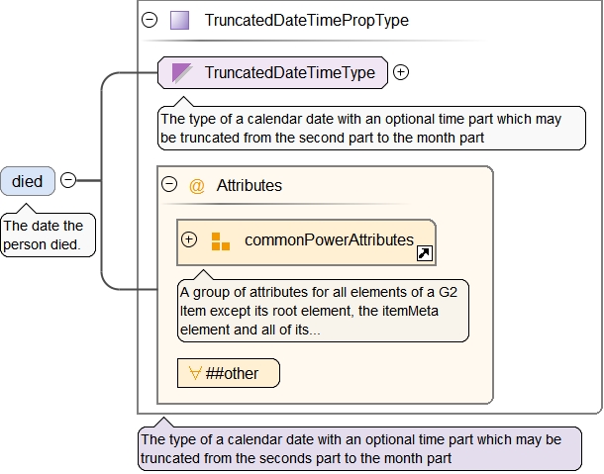604x474 pixels.
Task: Click the TruncatedDateTimePropType title text
Action: [306, 20]
